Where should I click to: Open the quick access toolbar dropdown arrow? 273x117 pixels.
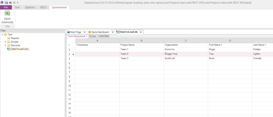[18, 2]
